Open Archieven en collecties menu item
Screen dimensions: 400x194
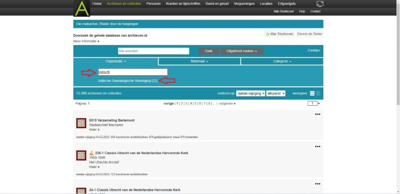[124, 4]
